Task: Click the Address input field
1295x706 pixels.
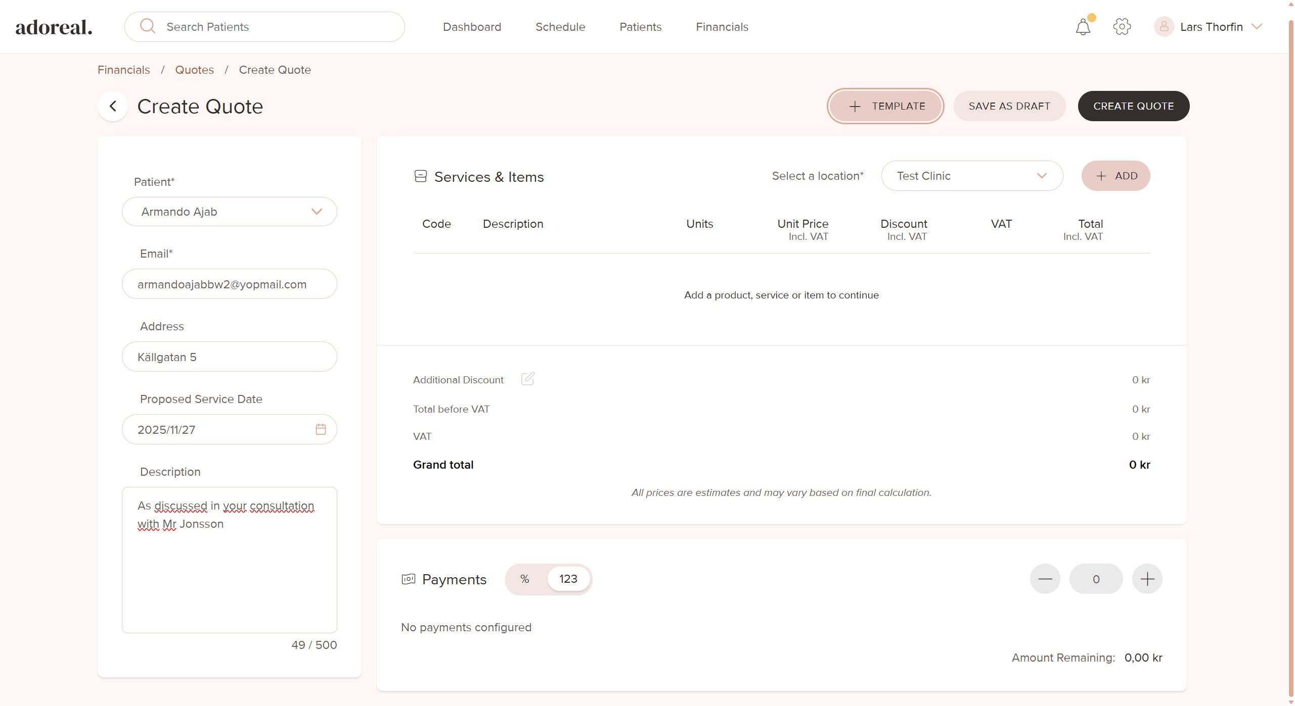Action: tap(229, 357)
